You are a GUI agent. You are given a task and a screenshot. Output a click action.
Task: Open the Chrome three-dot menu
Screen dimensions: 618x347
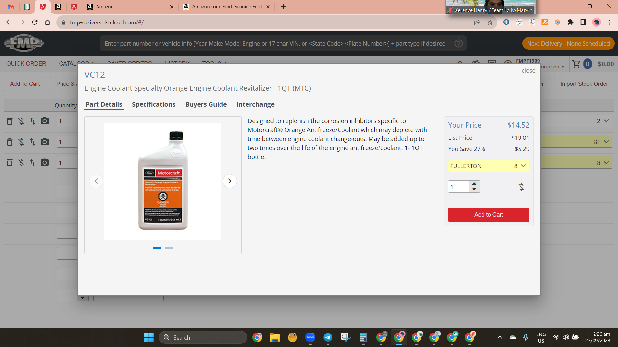[x=609, y=22]
